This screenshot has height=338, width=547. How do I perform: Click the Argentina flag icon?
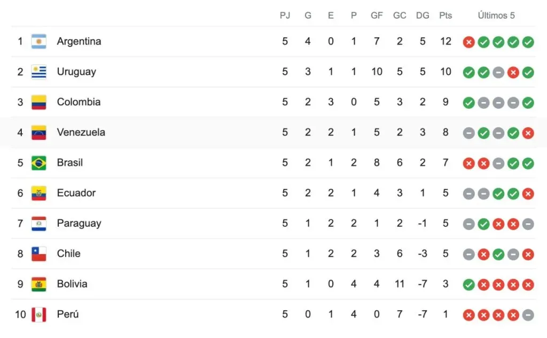[x=39, y=42]
